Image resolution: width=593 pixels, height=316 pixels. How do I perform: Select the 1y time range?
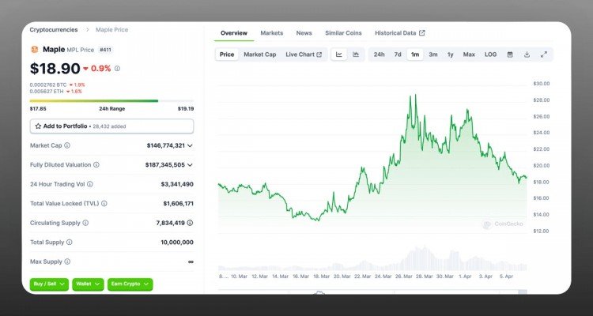pos(451,55)
